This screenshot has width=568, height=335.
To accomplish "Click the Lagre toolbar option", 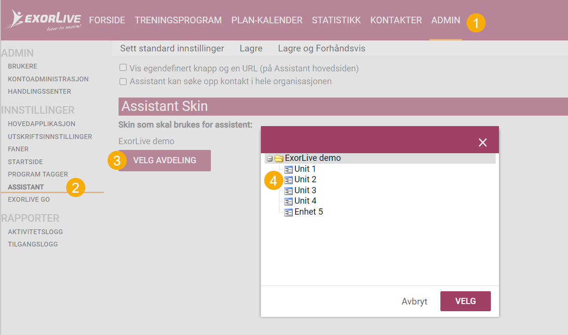I will tap(251, 49).
